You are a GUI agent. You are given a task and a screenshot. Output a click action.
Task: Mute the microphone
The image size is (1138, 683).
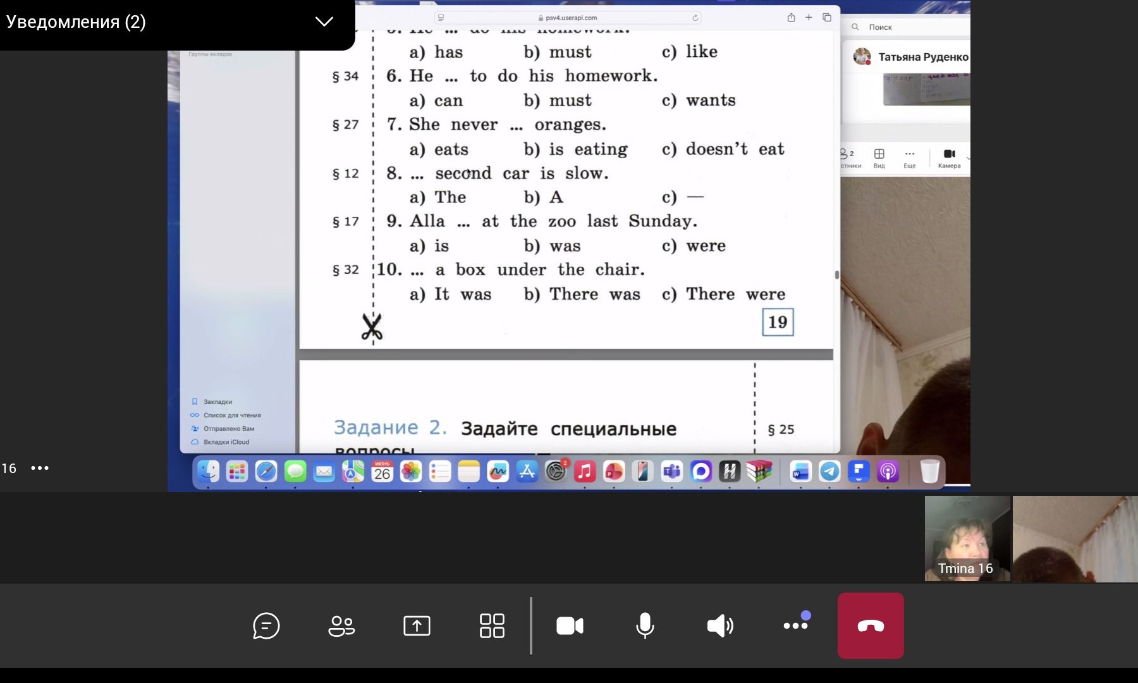pyautogui.click(x=645, y=626)
